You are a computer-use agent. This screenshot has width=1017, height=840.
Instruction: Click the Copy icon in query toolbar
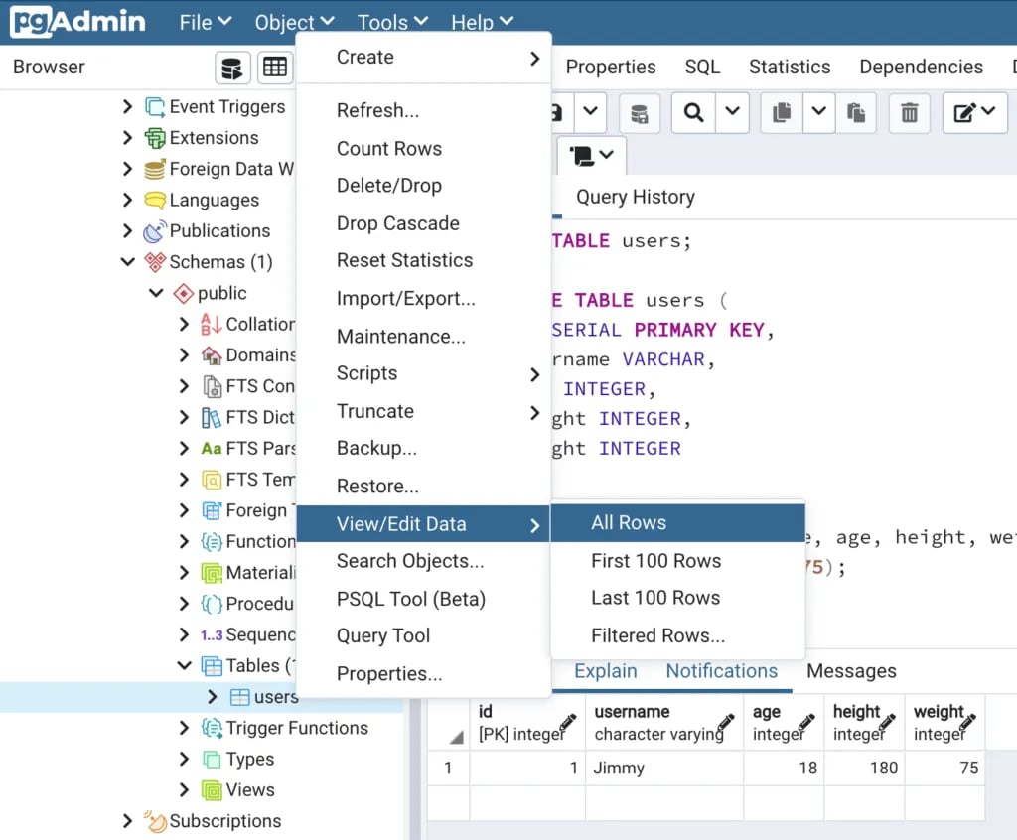pyautogui.click(x=783, y=112)
